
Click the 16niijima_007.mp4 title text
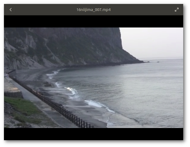[x=94, y=10]
